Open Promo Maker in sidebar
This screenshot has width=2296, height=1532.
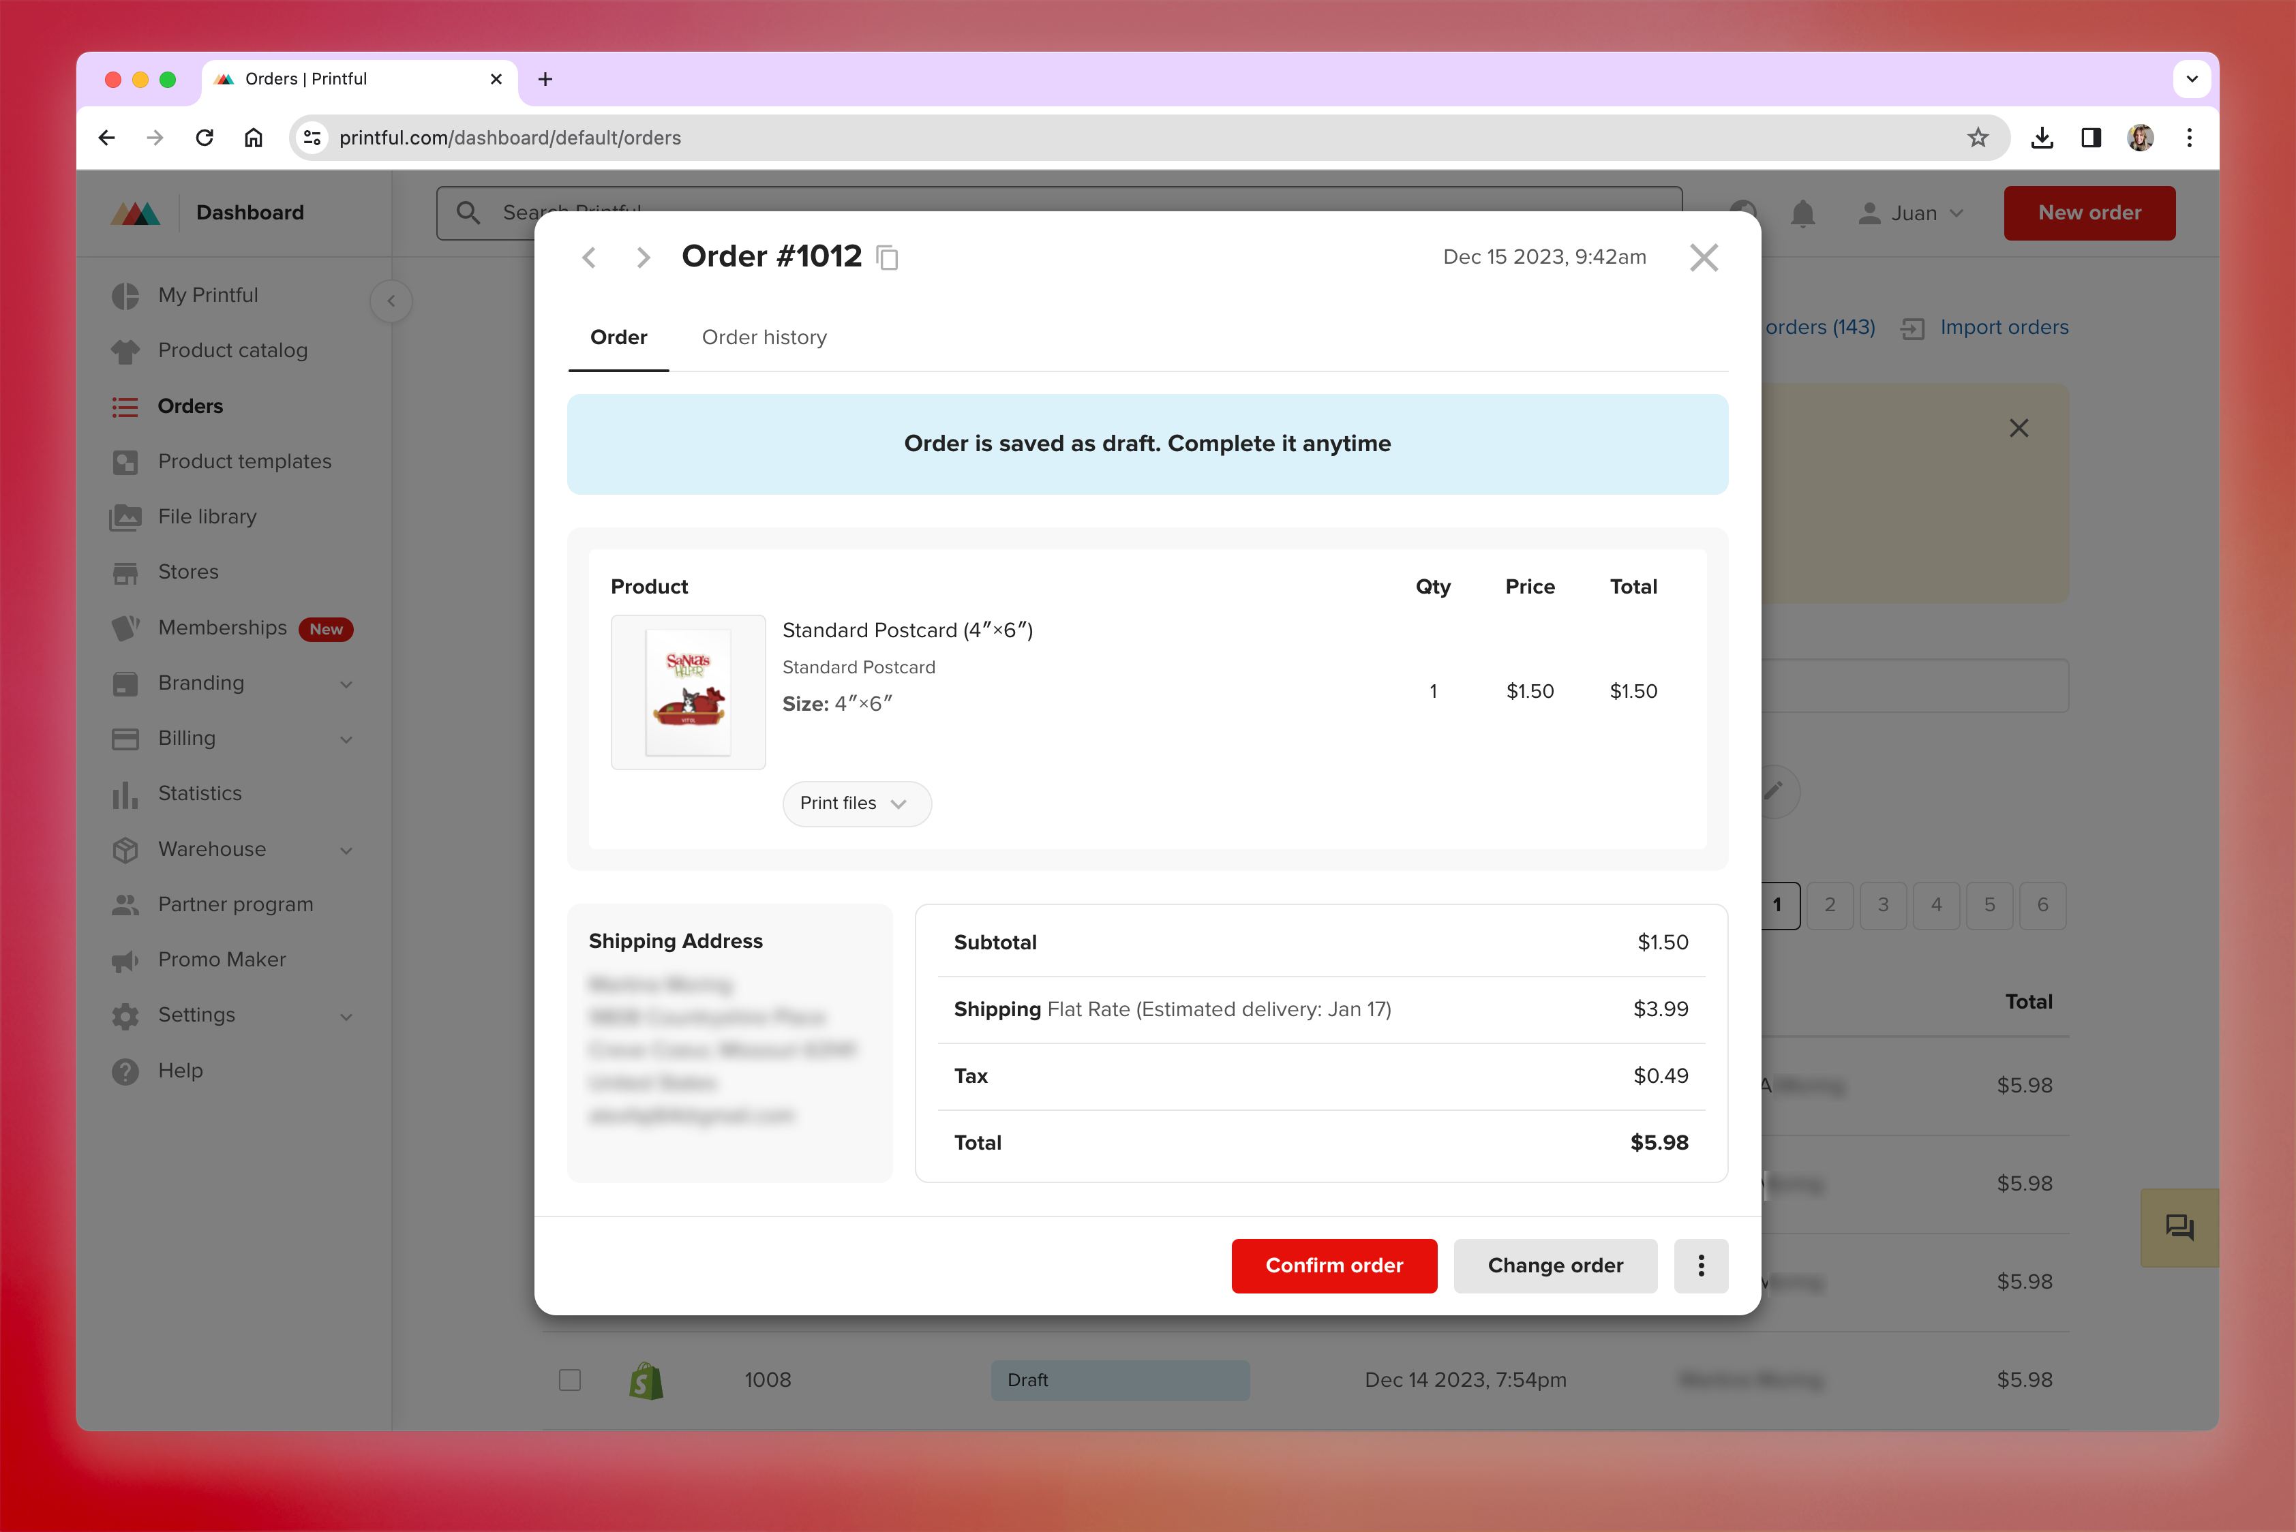tap(222, 960)
